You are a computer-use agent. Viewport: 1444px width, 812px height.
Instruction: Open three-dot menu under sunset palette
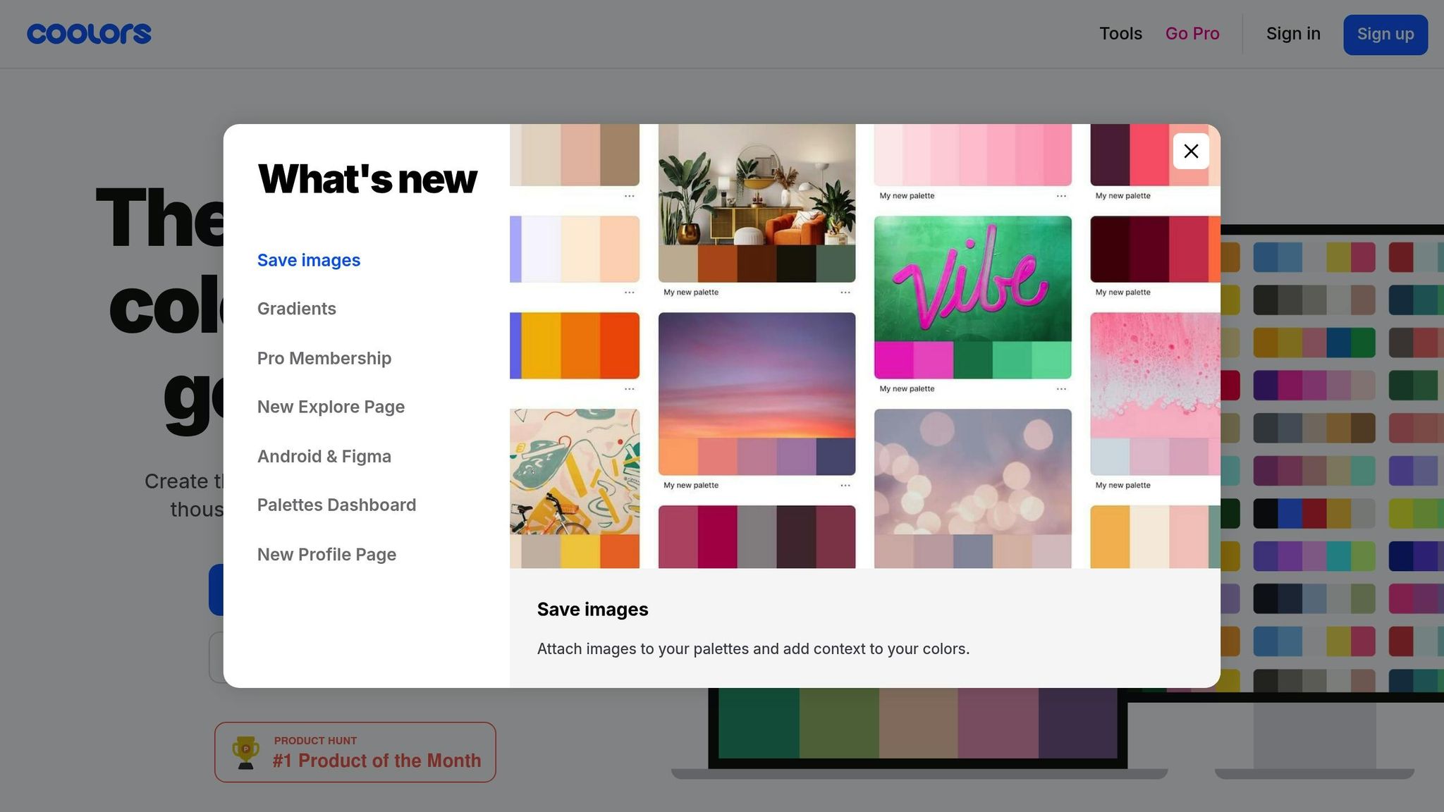845,486
